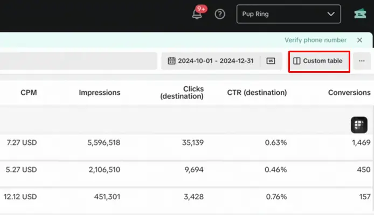Select the 1,469 conversions cell
The width and height of the screenshot is (374, 215).
click(361, 143)
